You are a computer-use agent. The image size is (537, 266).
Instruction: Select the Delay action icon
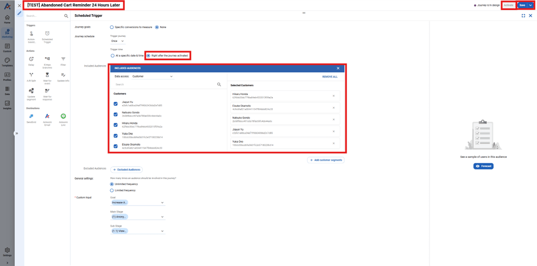click(x=31, y=59)
